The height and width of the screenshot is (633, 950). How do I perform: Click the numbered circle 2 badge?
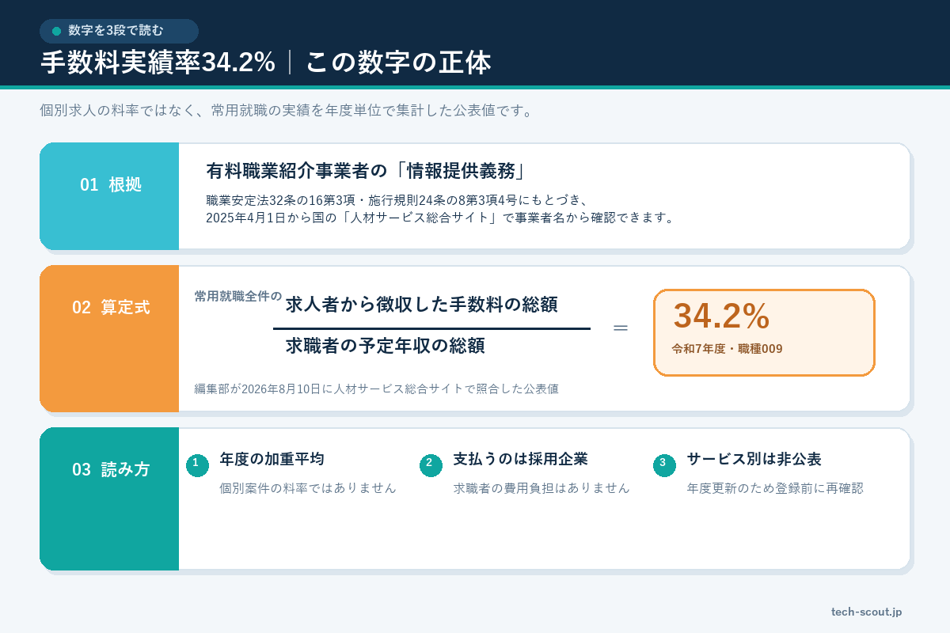coord(431,465)
